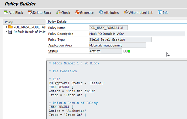Screen dimensions: 187x119
Task: Select Default Result of Policy tree item
Action: pos(29,32)
